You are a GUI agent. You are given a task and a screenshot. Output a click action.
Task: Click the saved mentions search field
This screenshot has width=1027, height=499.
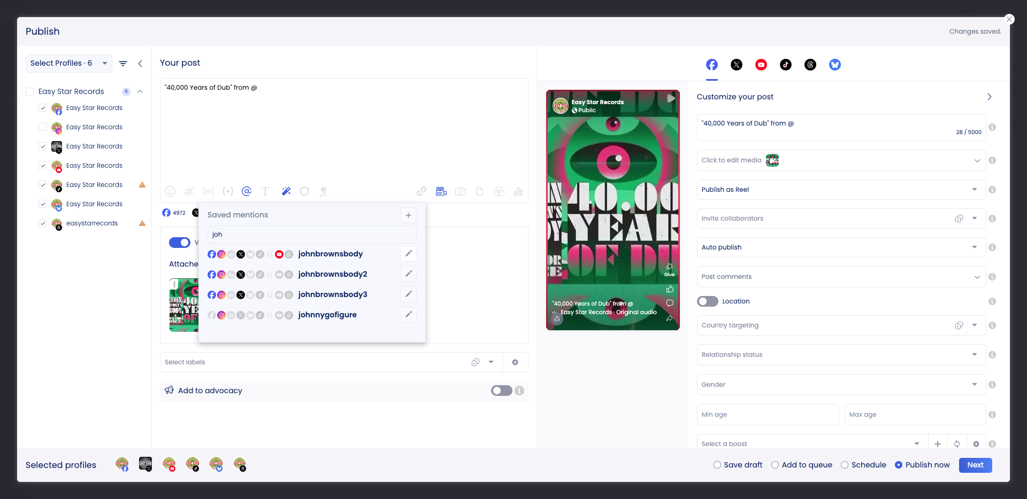(312, 235)
